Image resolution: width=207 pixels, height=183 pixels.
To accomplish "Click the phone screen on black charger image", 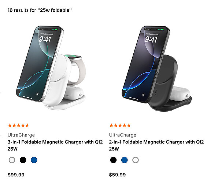I will pyautogui.click(x=143, y=64).
